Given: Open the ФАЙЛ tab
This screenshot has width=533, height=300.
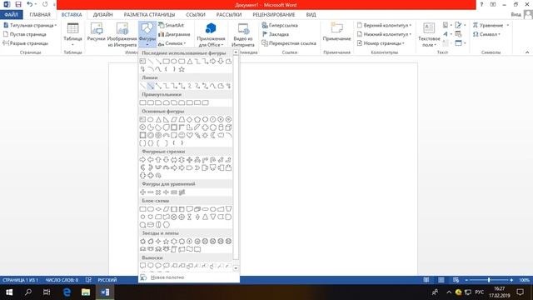Looking at the screenshot, I should click(11, 15).
